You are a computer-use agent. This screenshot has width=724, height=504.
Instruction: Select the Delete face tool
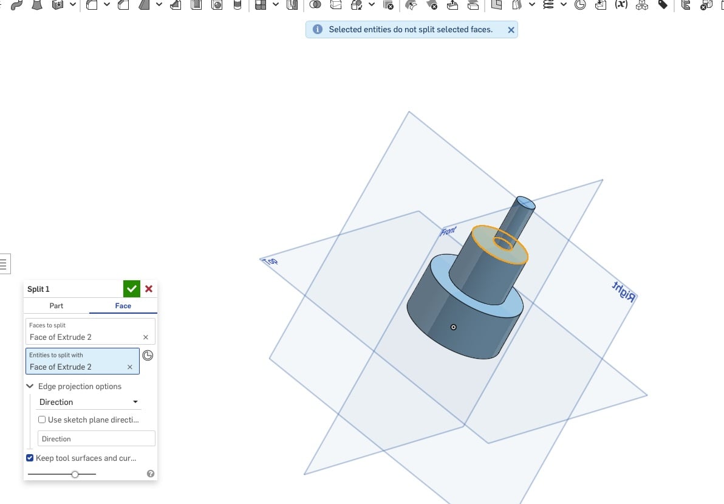[x=432, y=5]
